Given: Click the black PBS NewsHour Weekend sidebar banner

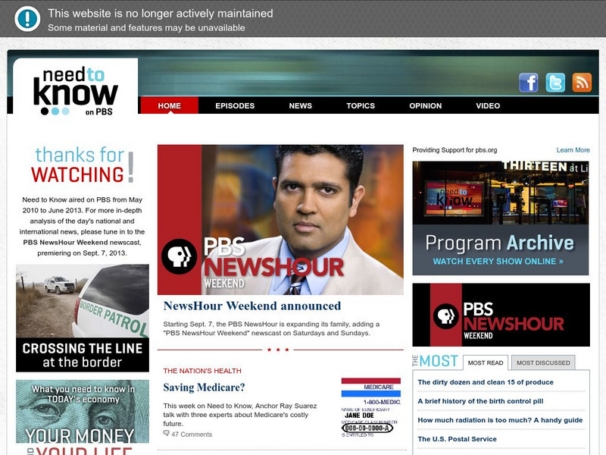Looking at the screenshot, I should pyautogui.click(x=501, y=315).
